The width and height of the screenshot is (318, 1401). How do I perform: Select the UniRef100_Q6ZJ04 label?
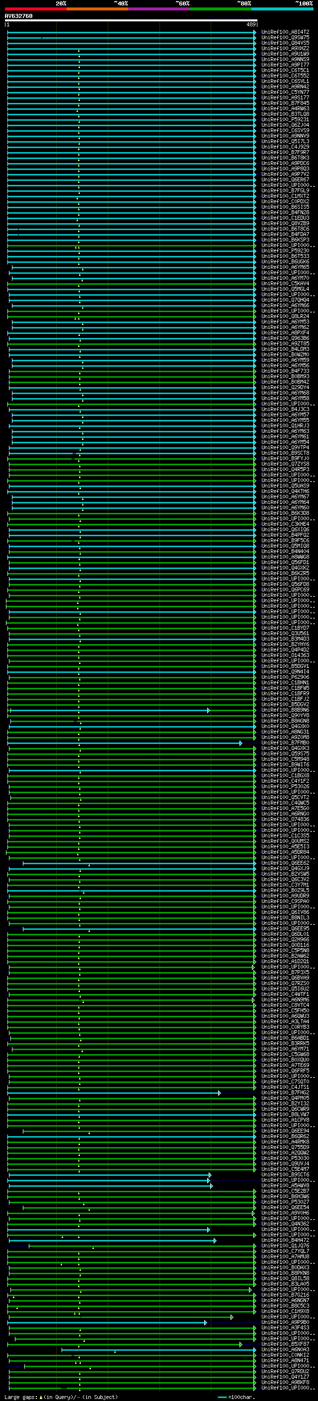tap(285, 125)
